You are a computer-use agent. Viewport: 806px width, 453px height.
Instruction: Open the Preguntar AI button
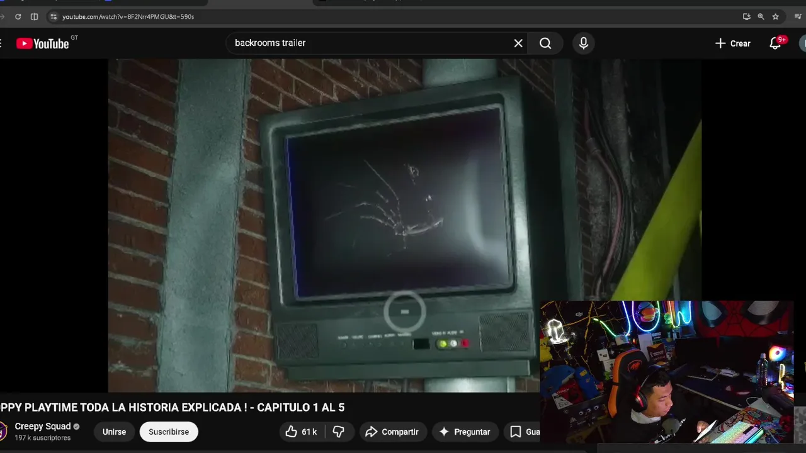click(x=465, y=432)
